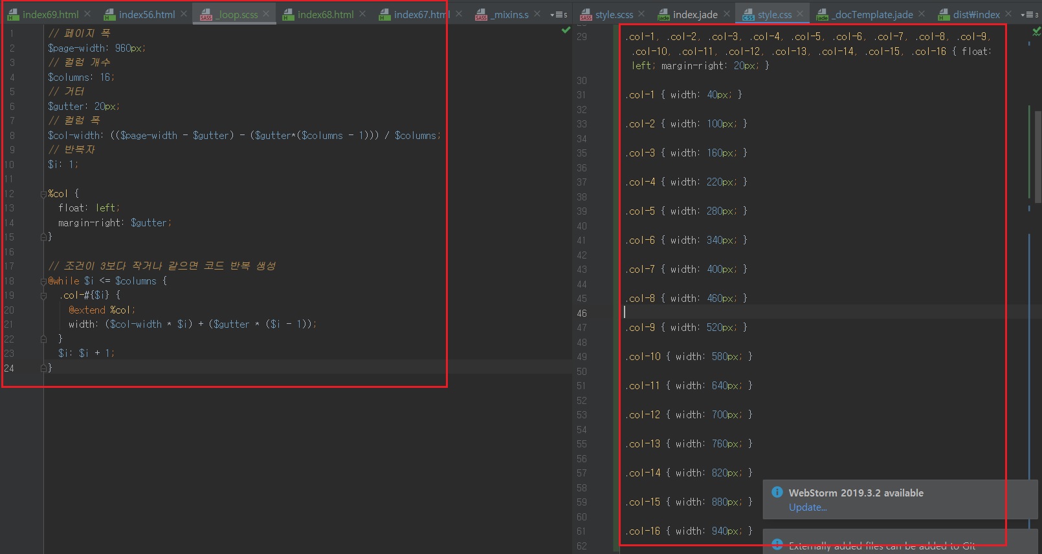Image resolution: width=1042 pixels, height=554 pixels.
Task: Click the right editor vertical scrollbar marker
Action: (x=1029, y=152)
